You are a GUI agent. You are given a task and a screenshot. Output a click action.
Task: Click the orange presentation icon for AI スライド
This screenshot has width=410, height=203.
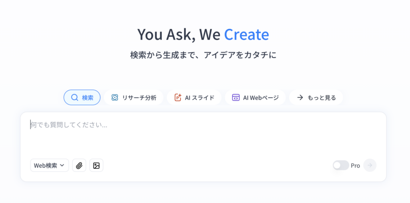point(178,98)
